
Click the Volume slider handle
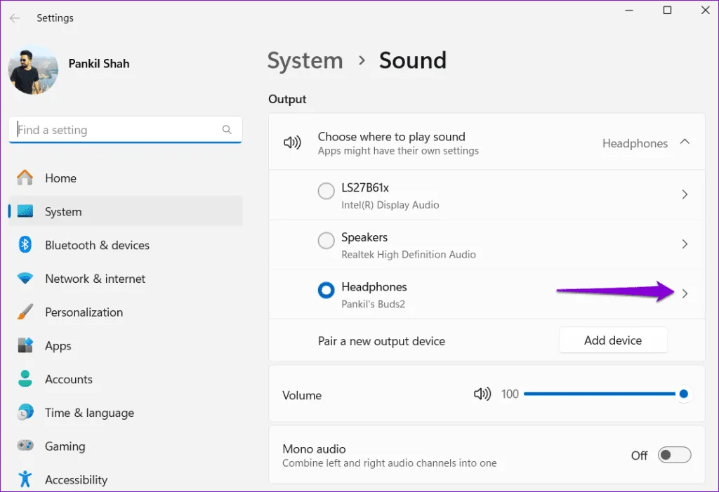coord(683,394)
